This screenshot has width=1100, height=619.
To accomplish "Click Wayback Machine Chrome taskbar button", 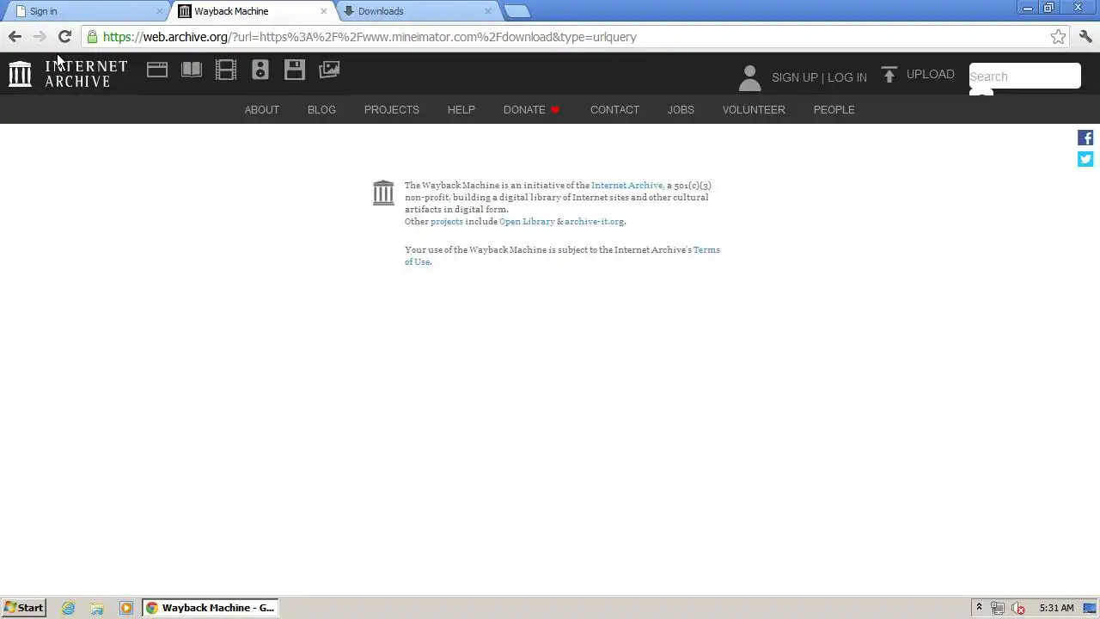I will pos(210,608).
